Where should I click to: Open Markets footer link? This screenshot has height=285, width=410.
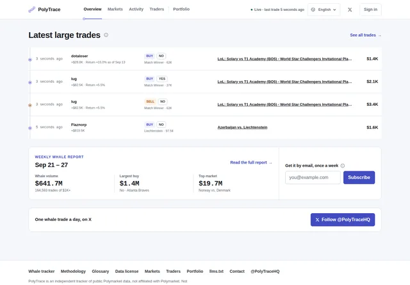coord(152,272)
